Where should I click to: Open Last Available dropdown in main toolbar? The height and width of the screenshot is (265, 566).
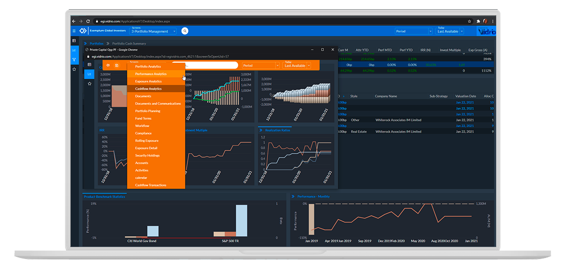coord(450,31)
